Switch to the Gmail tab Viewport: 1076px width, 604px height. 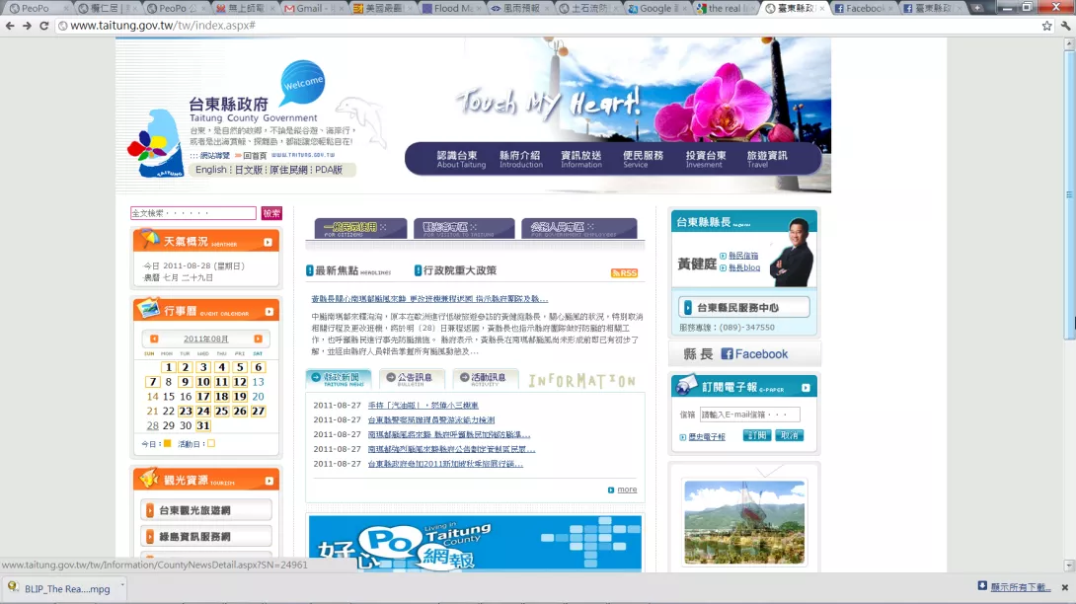click(312, 8)
